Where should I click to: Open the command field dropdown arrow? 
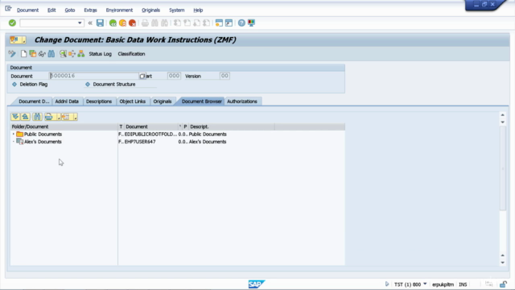tap(80, 23)
